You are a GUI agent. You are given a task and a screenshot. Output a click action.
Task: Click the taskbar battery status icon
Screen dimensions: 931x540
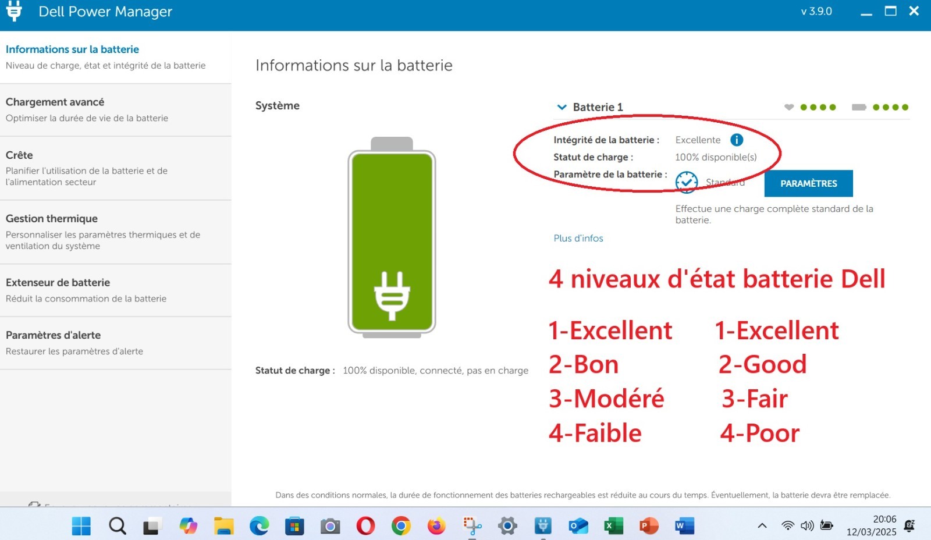(826, 525)
